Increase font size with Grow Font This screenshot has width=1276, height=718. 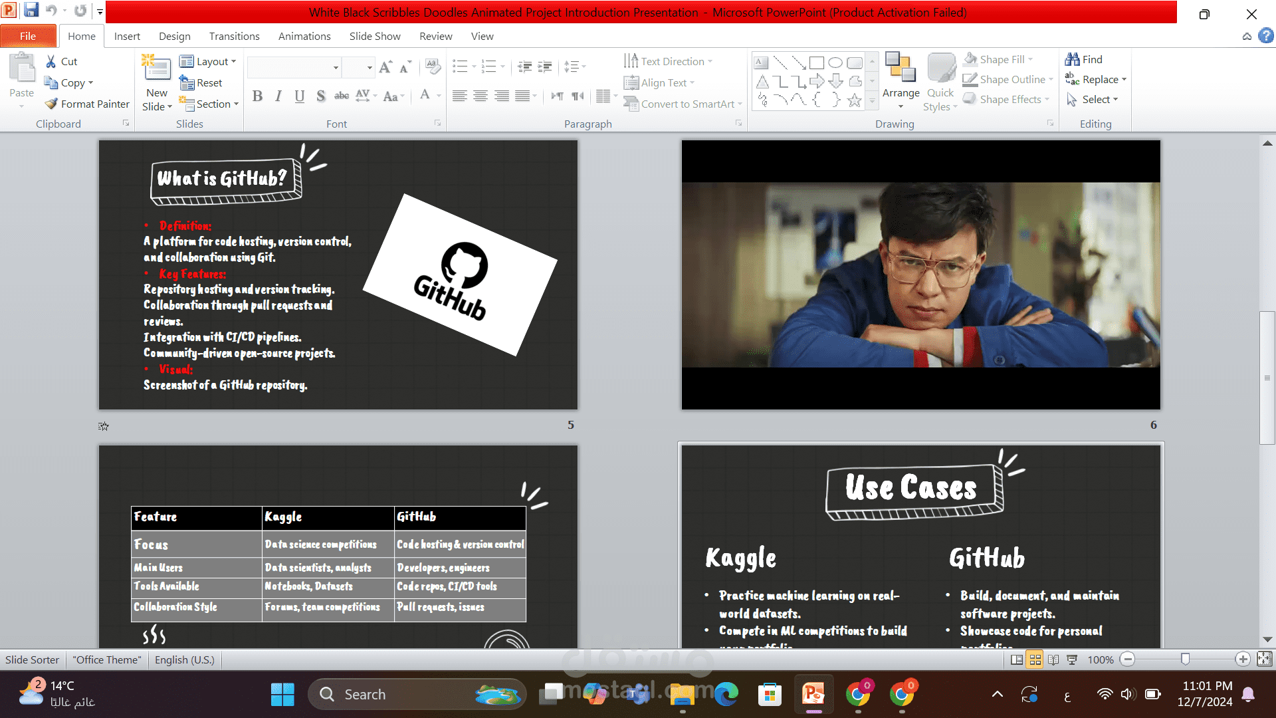pyautogui.click(x=385, y=67)
